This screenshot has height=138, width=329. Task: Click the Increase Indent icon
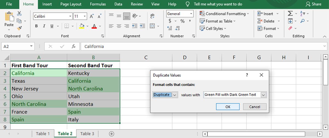[x=142, y=26]
